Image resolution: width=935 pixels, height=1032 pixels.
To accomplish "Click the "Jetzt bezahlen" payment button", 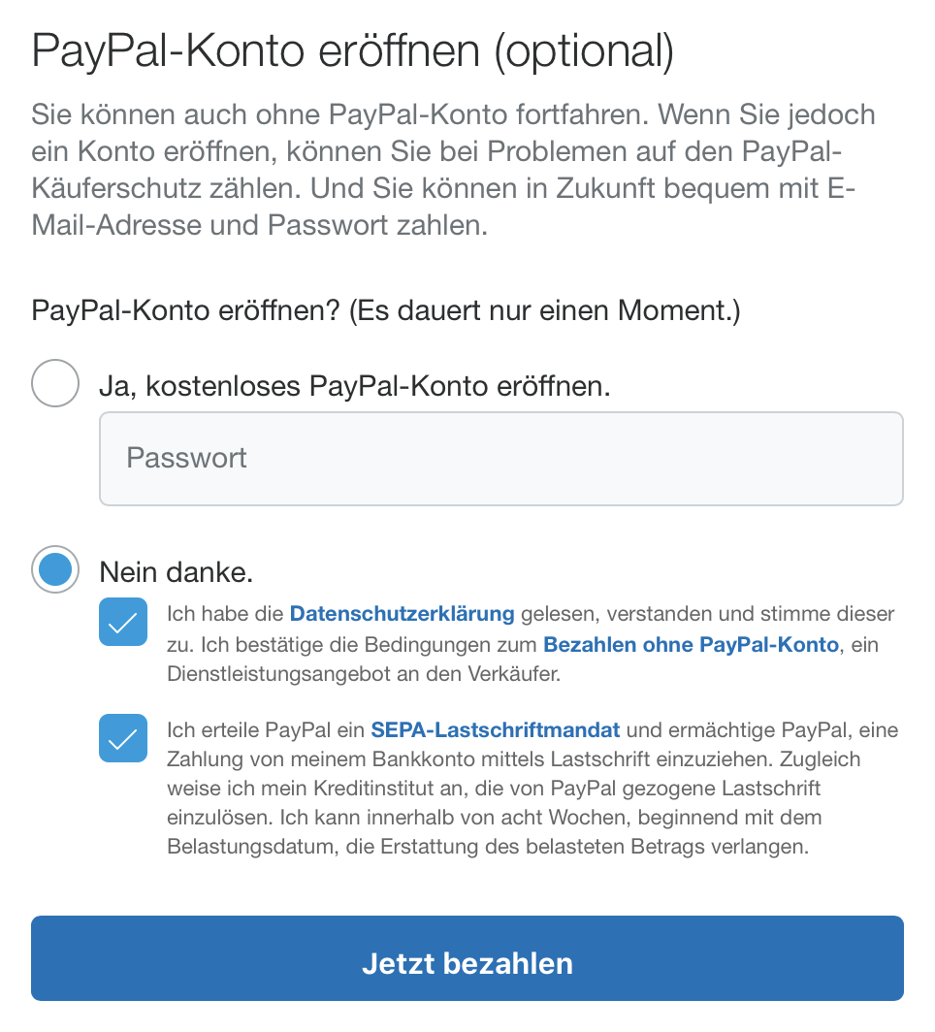I will (467, 963).
